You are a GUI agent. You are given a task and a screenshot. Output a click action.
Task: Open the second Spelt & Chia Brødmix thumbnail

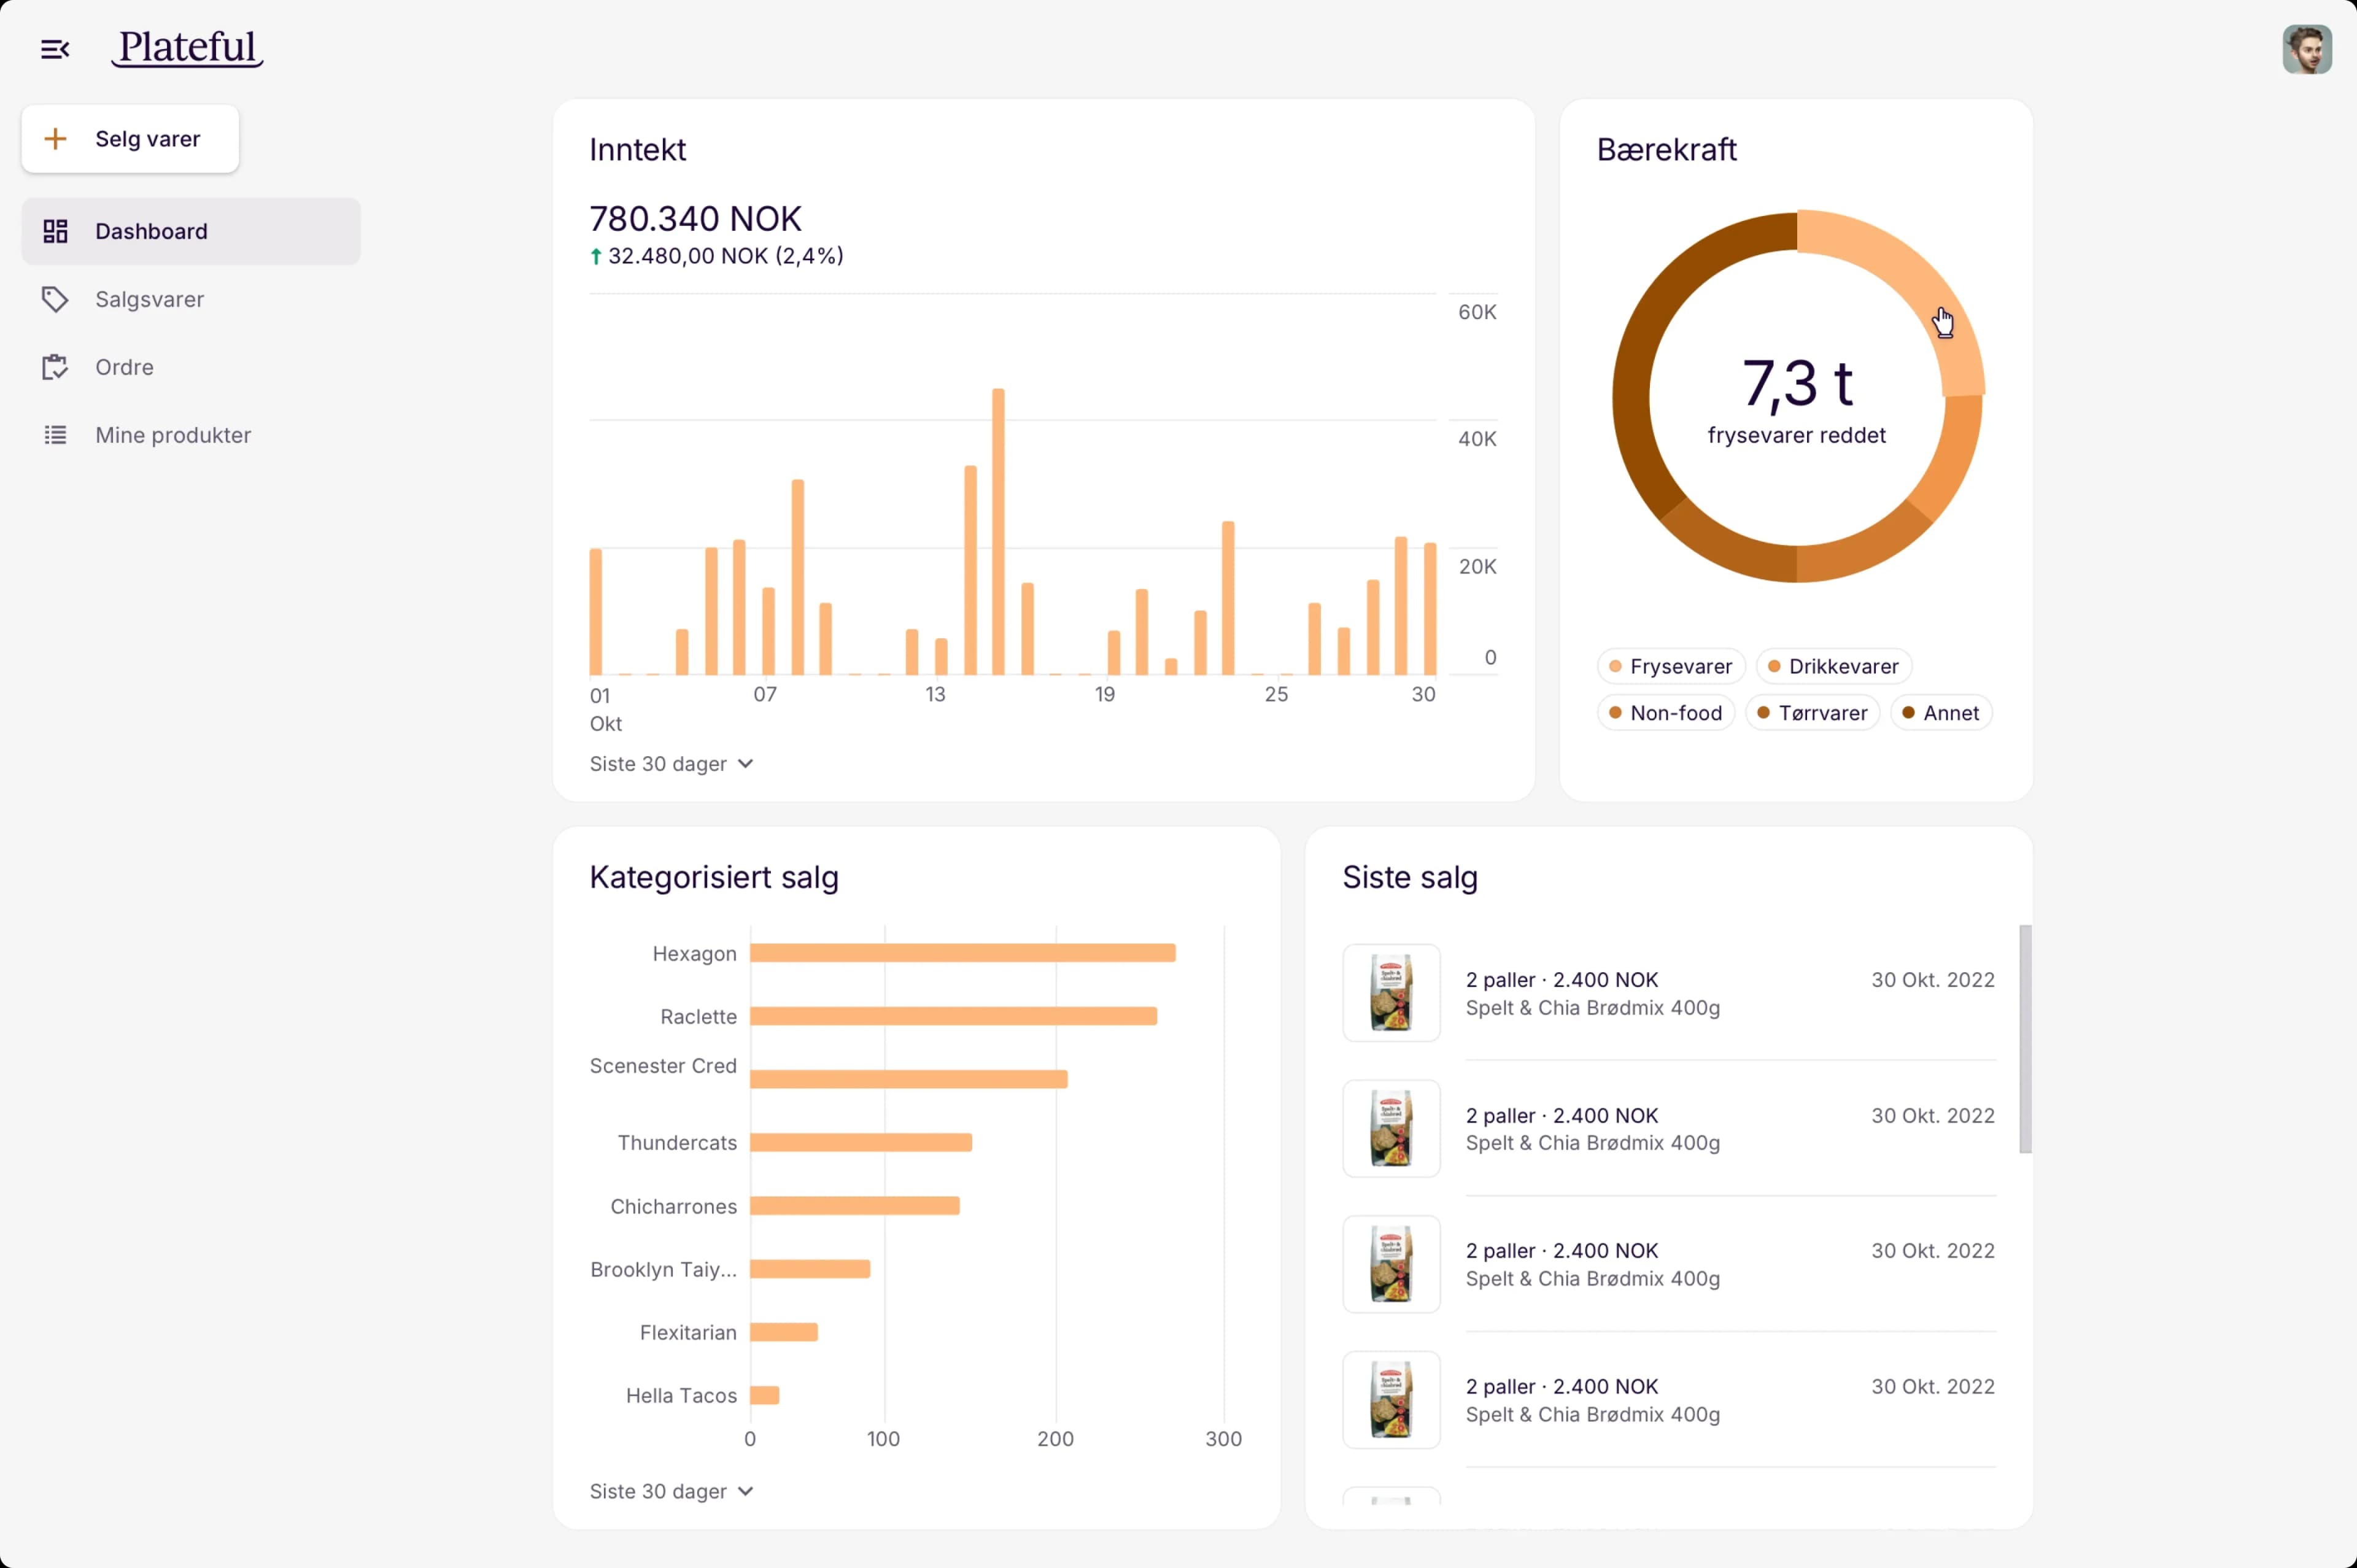1391,1128
